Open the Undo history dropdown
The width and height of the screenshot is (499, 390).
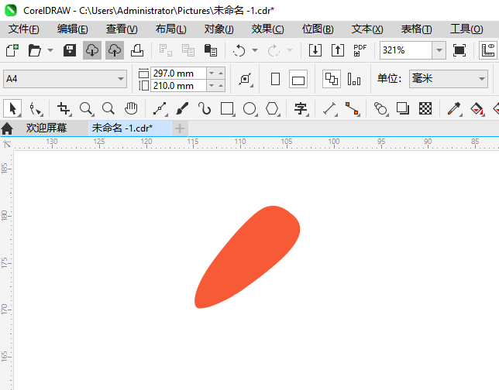255,50
